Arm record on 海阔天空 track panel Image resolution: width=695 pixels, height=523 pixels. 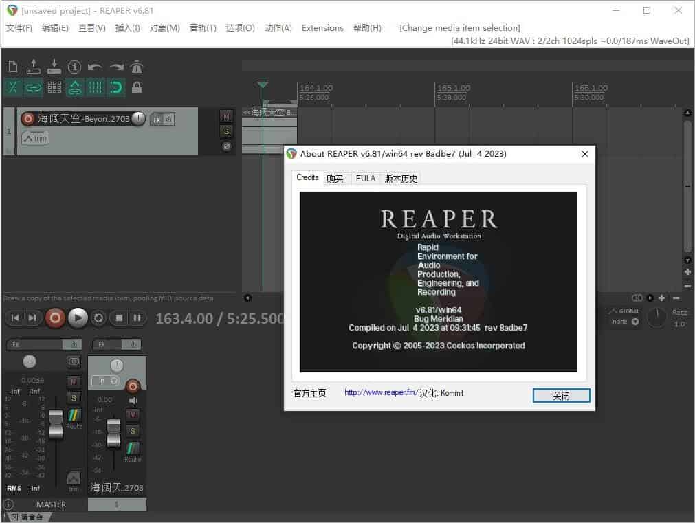point(28,119)
